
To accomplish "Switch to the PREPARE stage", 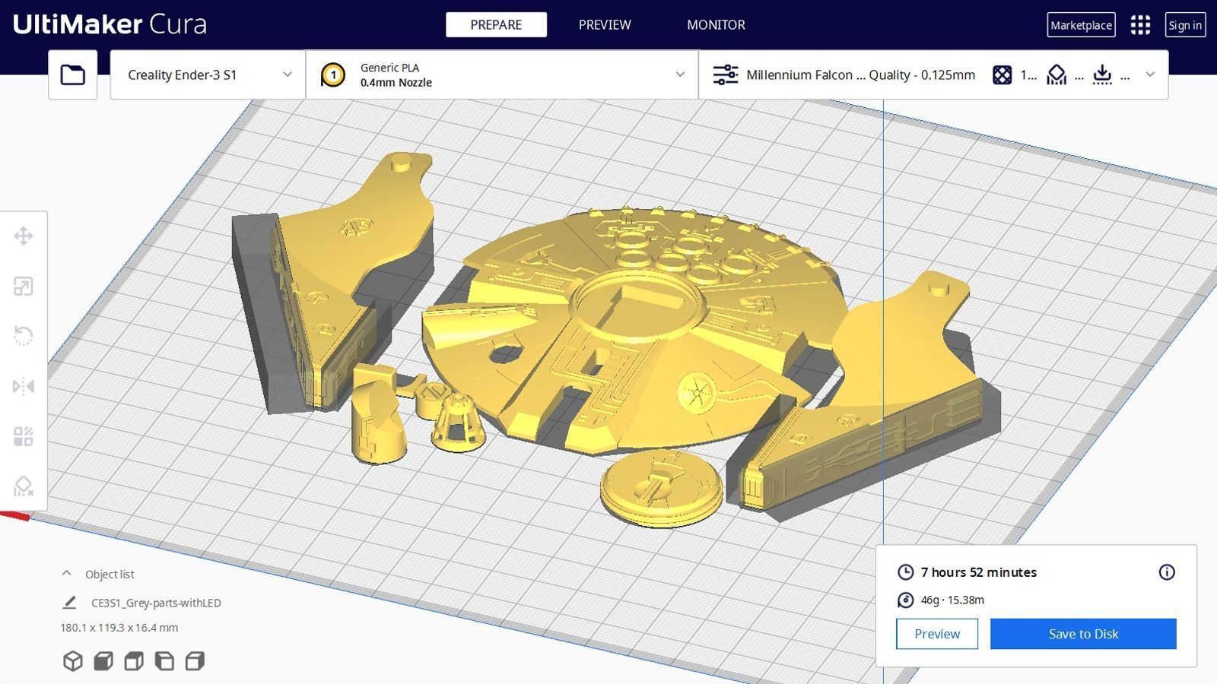I will pyautogui.click(x=496, y=25).
